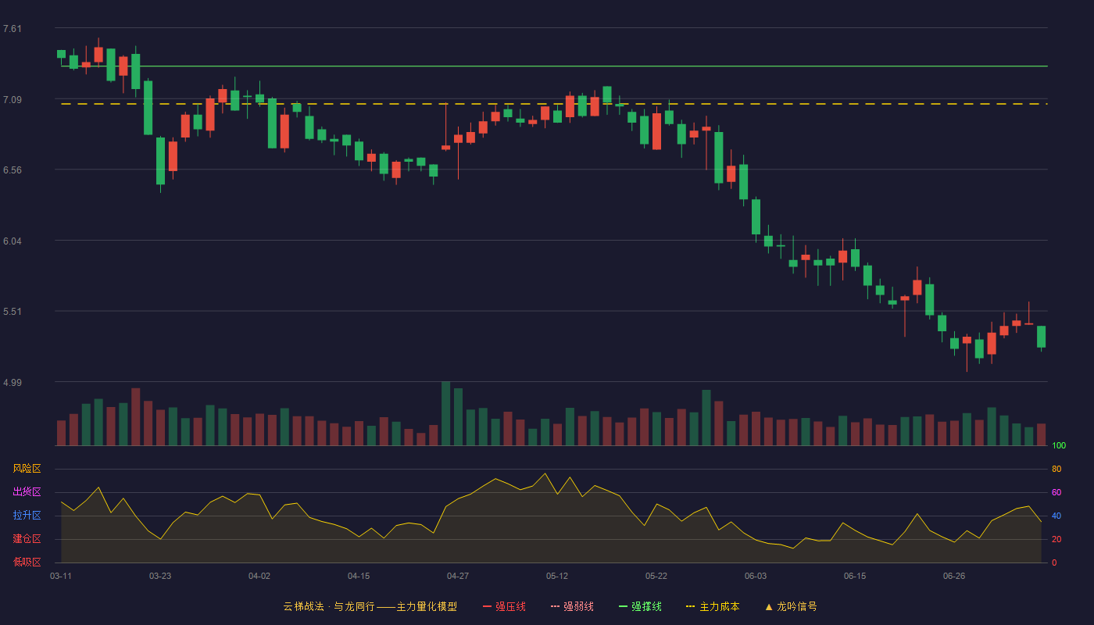Click the 风险区 zone label
Viewport: 1094px width, 625px height.
coord(27,469)
